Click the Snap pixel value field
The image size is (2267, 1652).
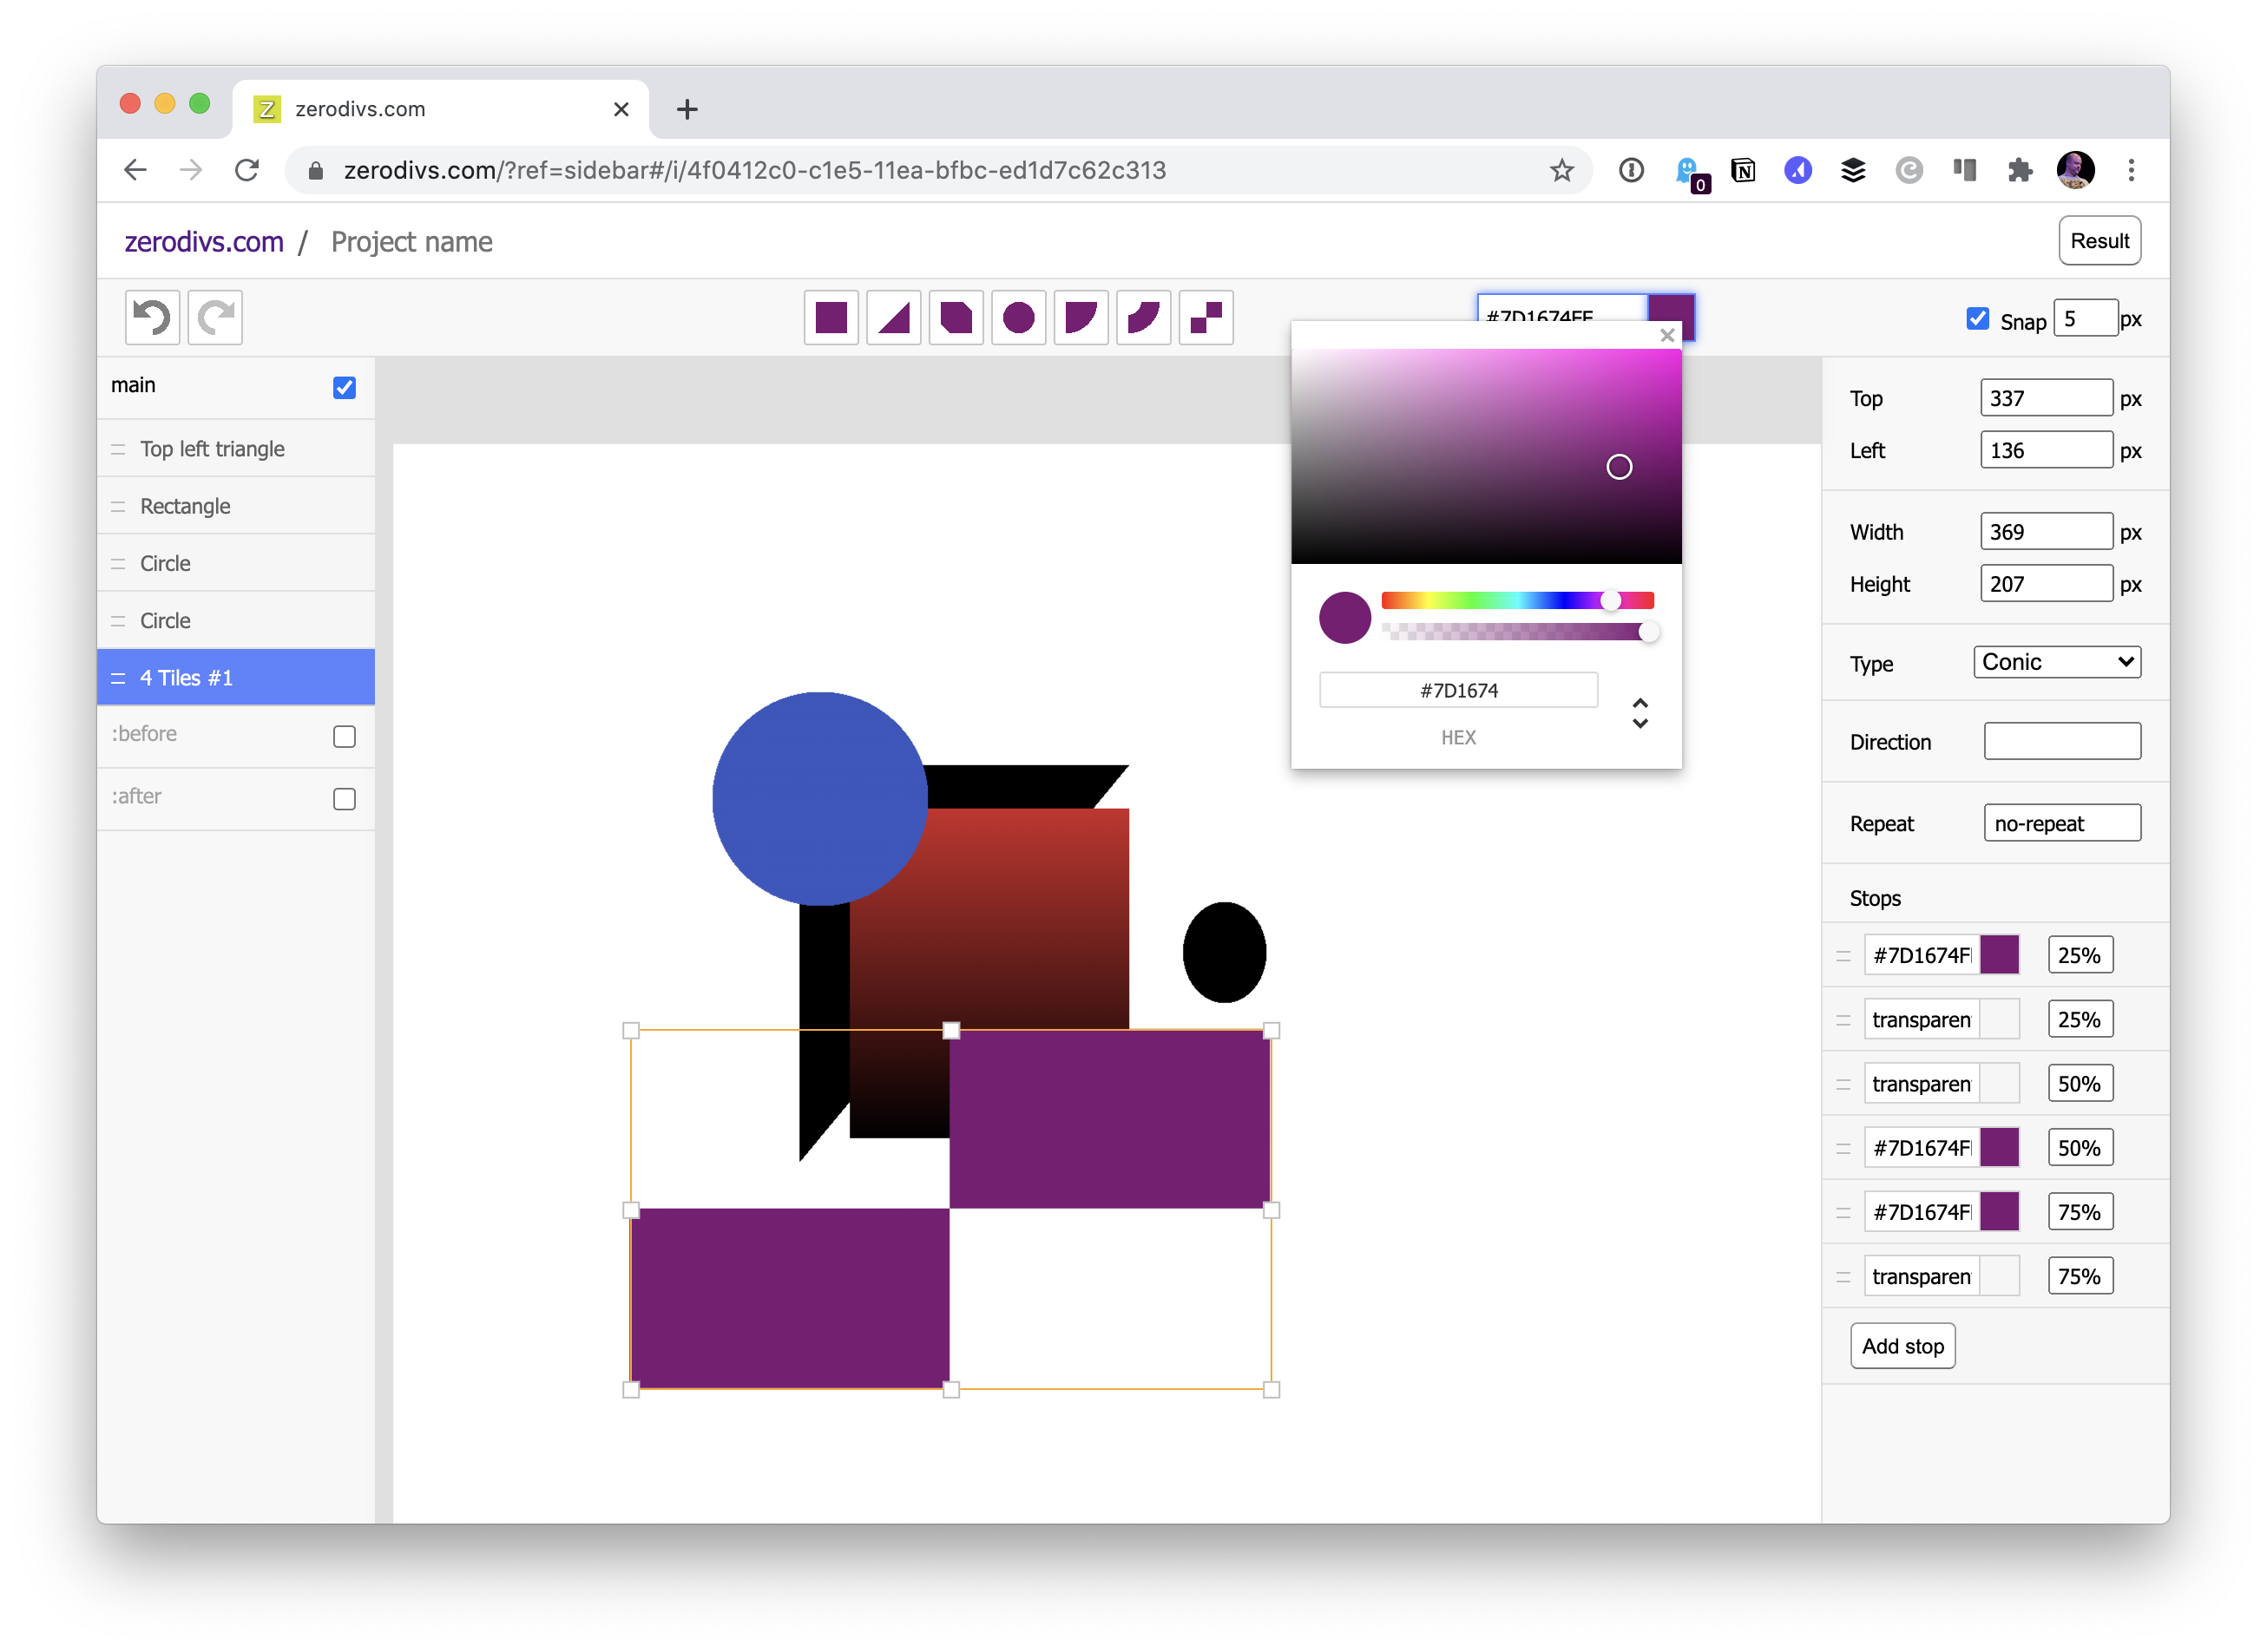2086,319
